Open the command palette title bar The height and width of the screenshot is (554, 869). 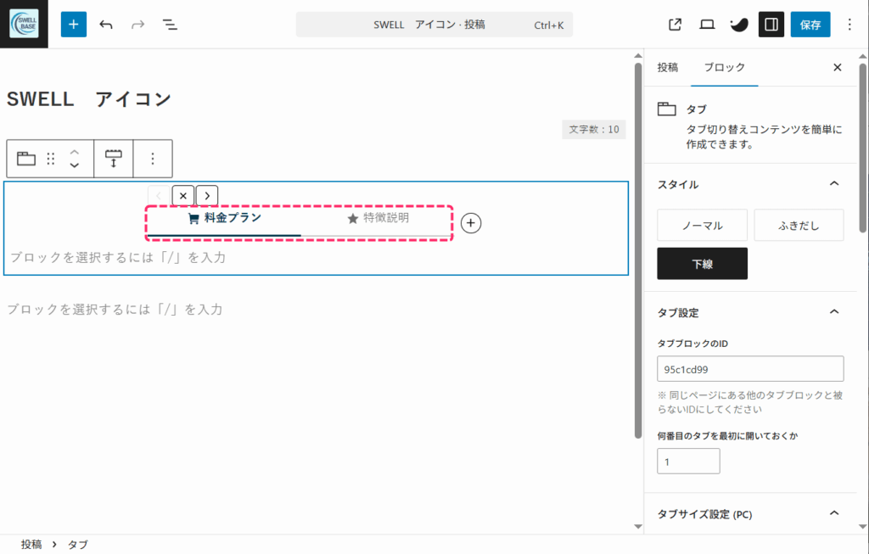(434, 25)
